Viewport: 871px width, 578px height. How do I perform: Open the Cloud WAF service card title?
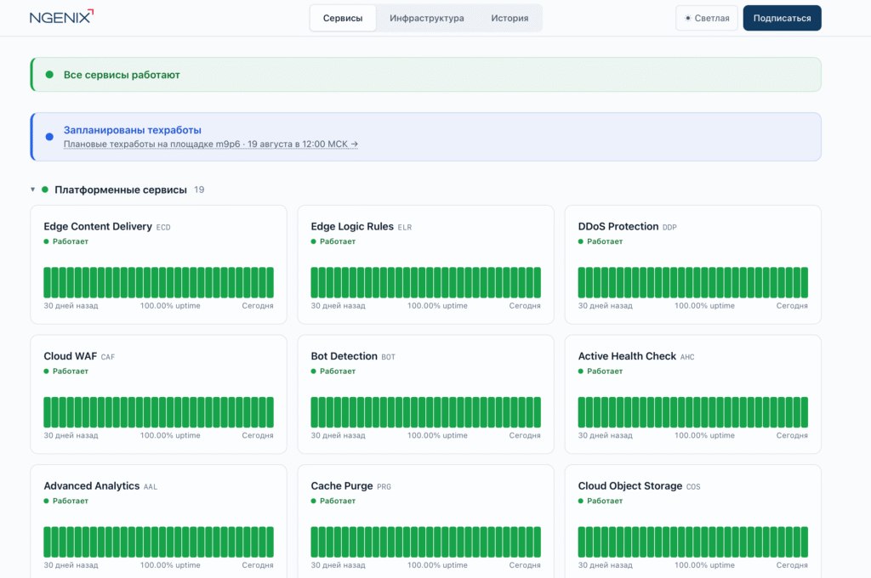(70, 356)
